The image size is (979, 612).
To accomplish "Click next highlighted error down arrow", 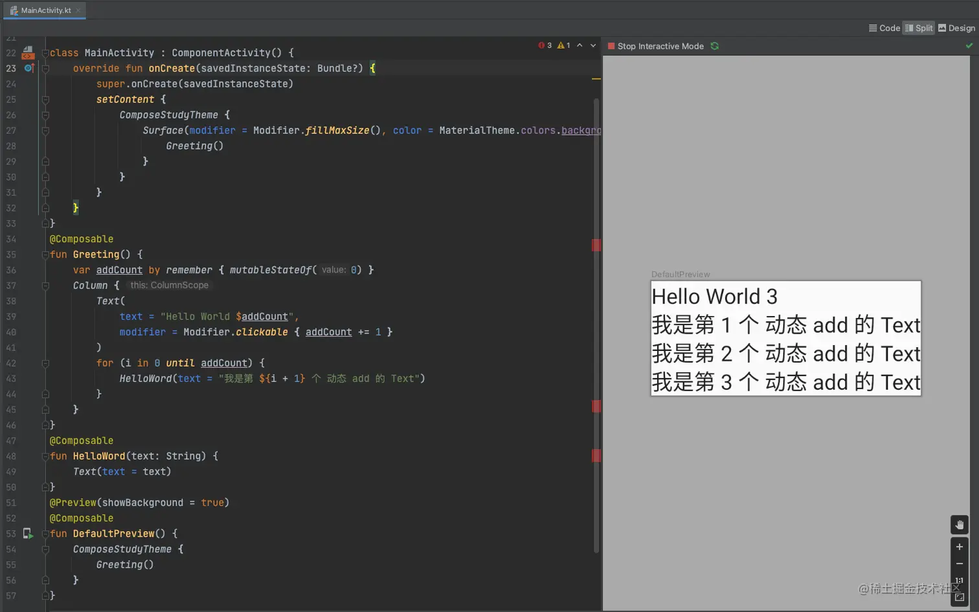I will pyautogui.click(x=593, y=45).
